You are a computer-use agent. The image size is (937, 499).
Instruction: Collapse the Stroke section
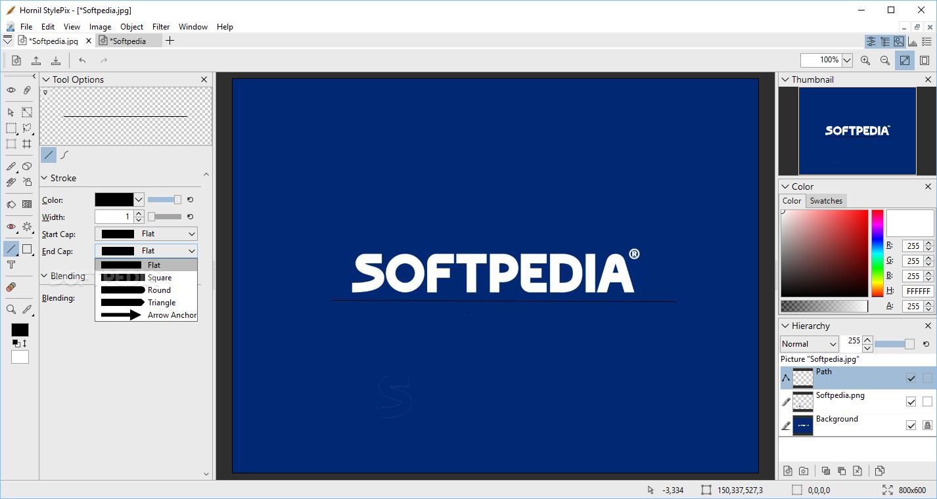point(45,178)
